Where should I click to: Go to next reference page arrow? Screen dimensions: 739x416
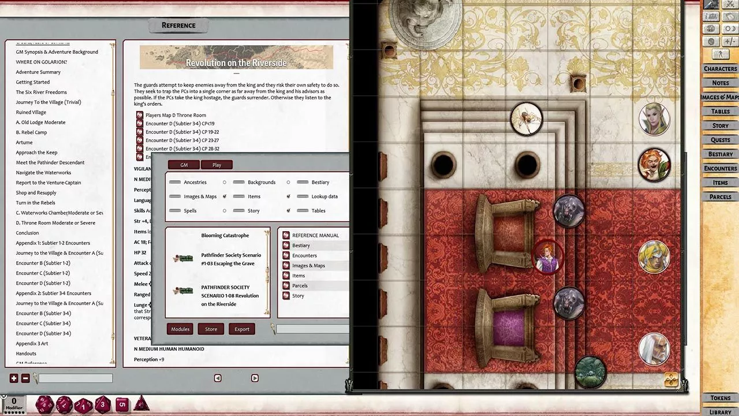click(255, 378)
